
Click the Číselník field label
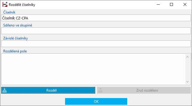[x=9, y=12]
